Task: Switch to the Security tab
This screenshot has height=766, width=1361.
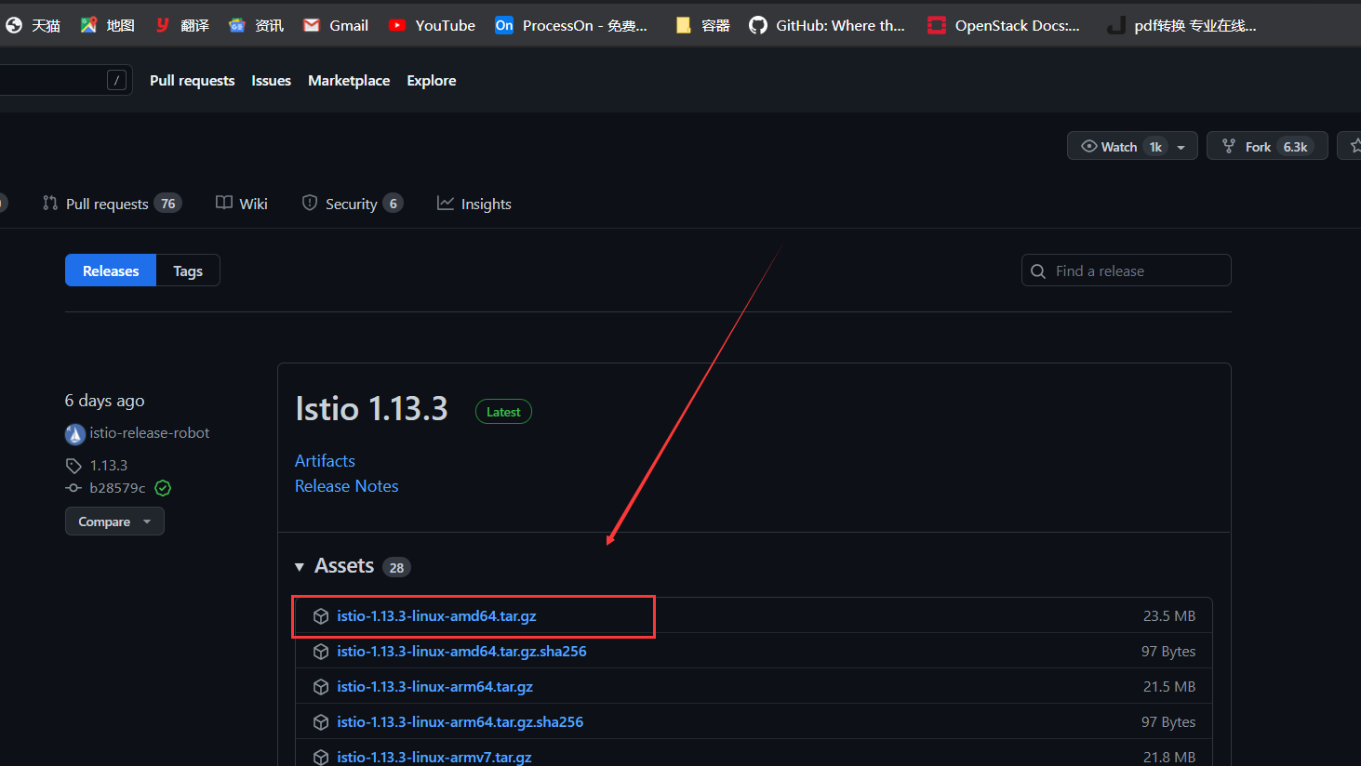Action: click(x=353, y=204)
